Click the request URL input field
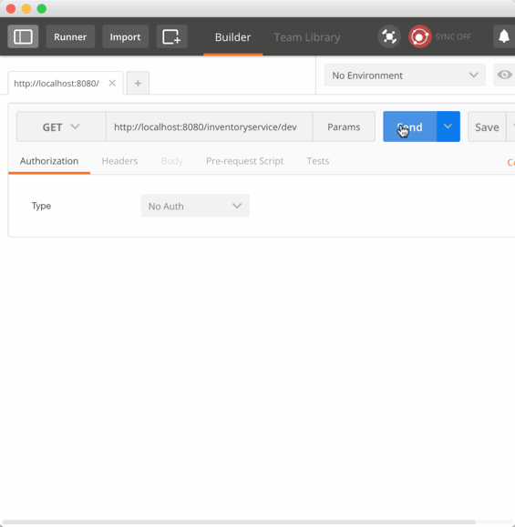 click(209, 127)
